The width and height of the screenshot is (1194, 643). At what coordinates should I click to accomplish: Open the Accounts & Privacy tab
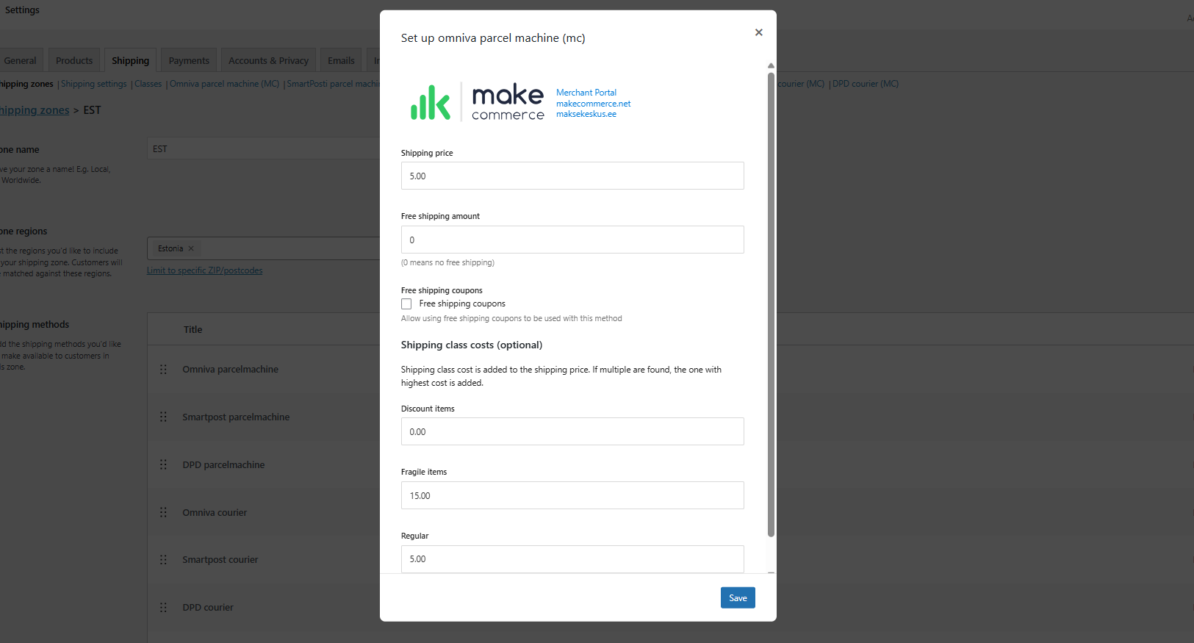[268, 60]
